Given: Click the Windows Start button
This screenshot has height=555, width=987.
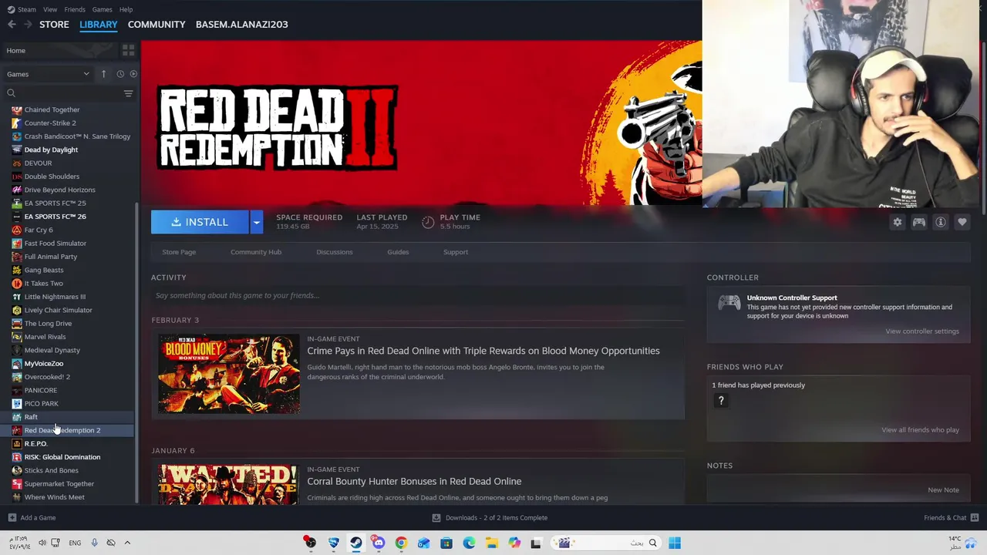Looking at the screenshot, I should click(x=675, y=543).
